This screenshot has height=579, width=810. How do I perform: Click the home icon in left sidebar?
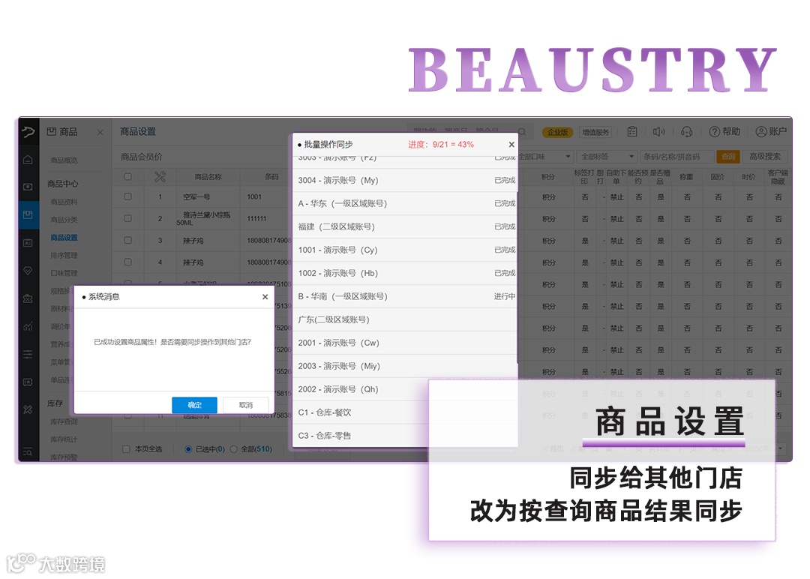(x=28, y=160)
